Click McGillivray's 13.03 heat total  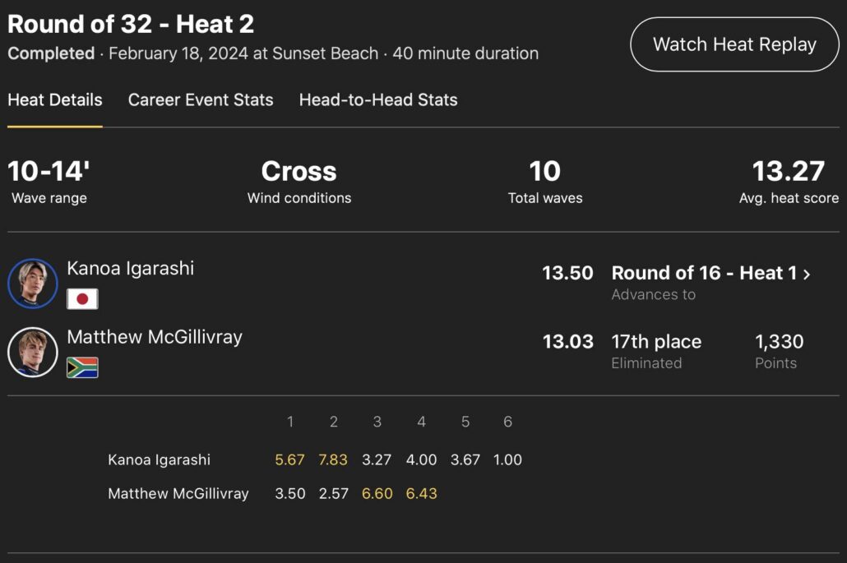tap(567, 342)
